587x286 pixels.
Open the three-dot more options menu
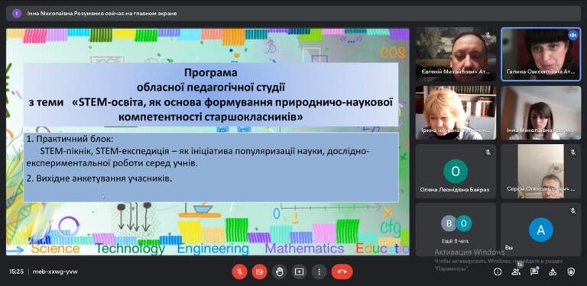[x=319, y=272]
